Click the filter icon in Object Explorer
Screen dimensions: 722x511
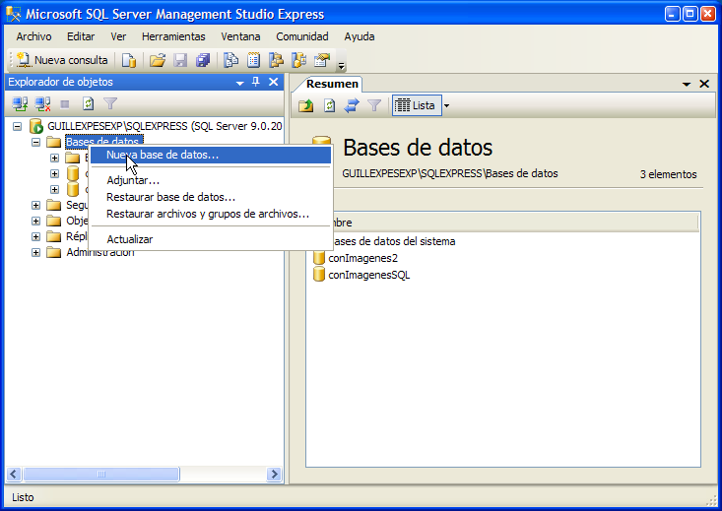(110, 104)
